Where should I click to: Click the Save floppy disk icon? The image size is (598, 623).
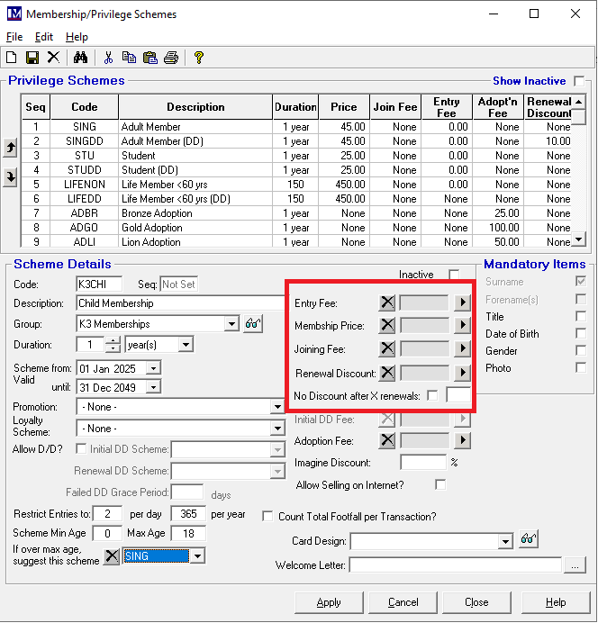click(32, 58)
